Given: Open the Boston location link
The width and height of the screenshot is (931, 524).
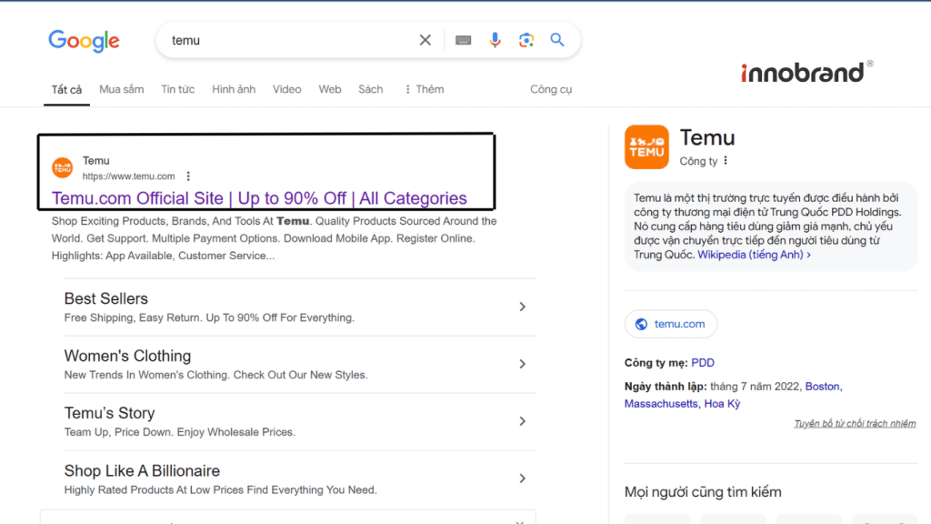Looking at the screenshot, I should click(x=822, y=387).
